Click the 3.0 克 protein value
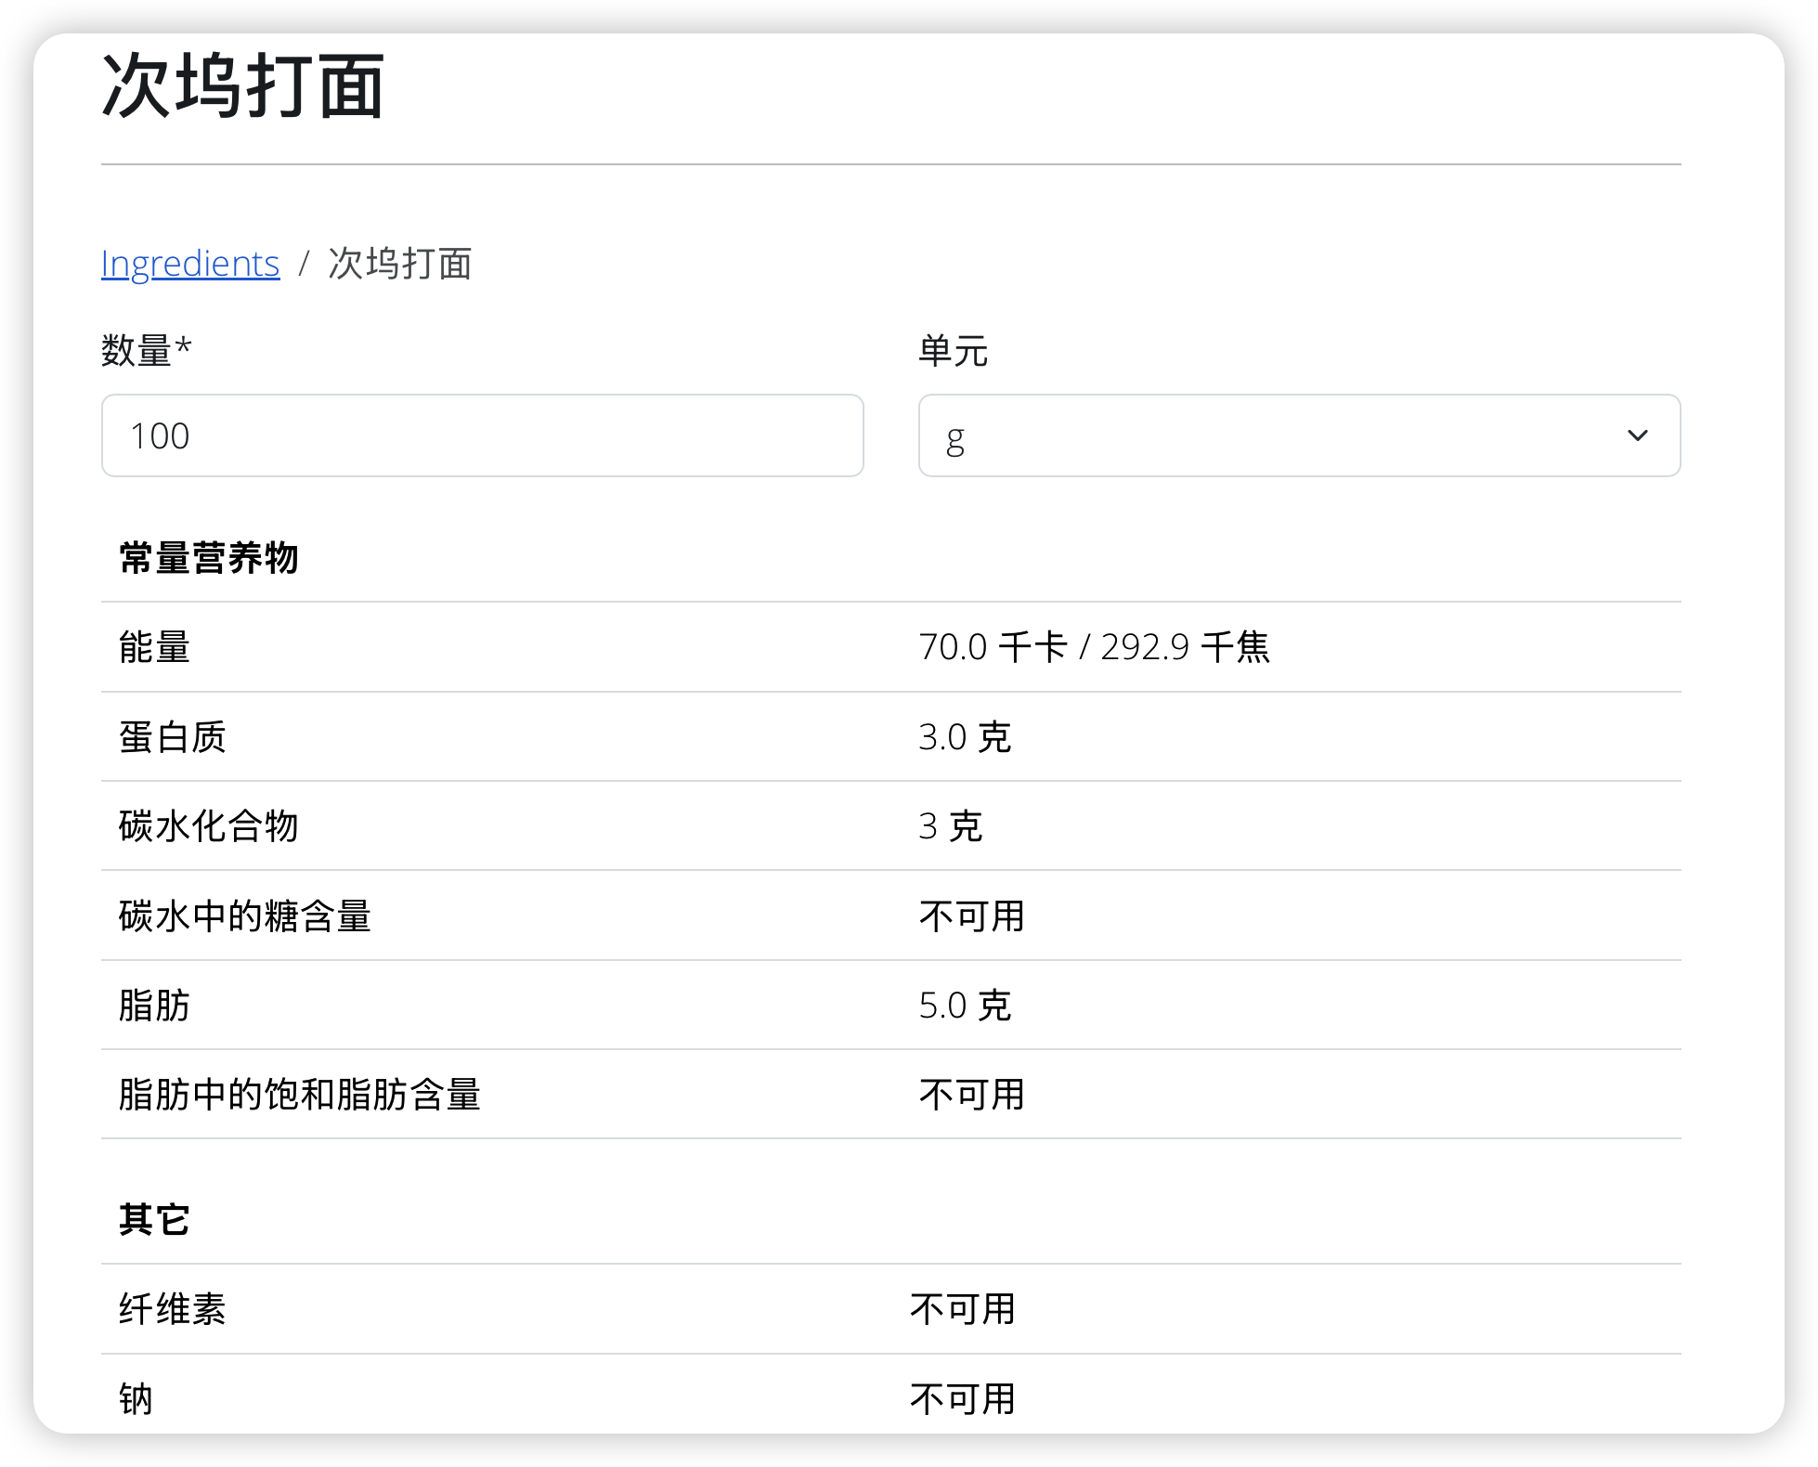1818x1467 pixels. point(964,737)
